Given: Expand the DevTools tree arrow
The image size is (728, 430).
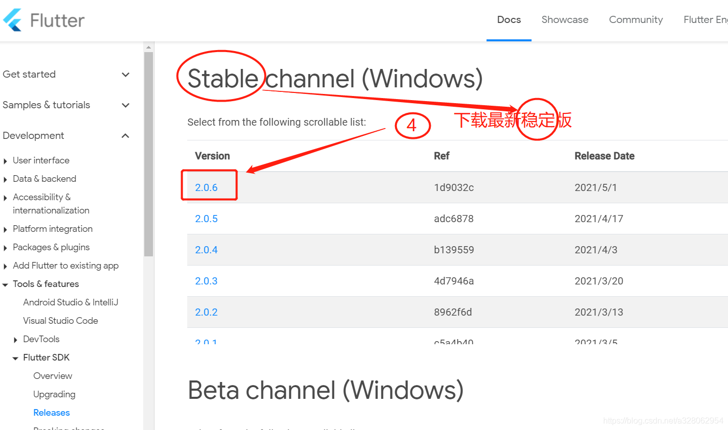Looking at the screenshot, I should pyautogui.click(x=15, y=340).
